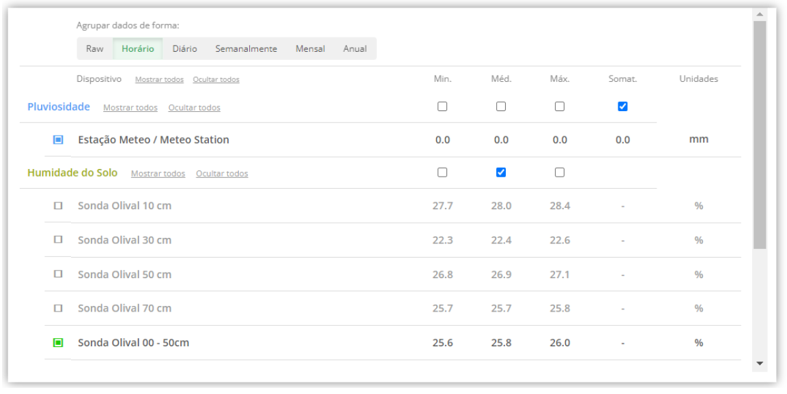Click the scrollbar up arrow
Screen dimensions: 787x394
point(760,14)
